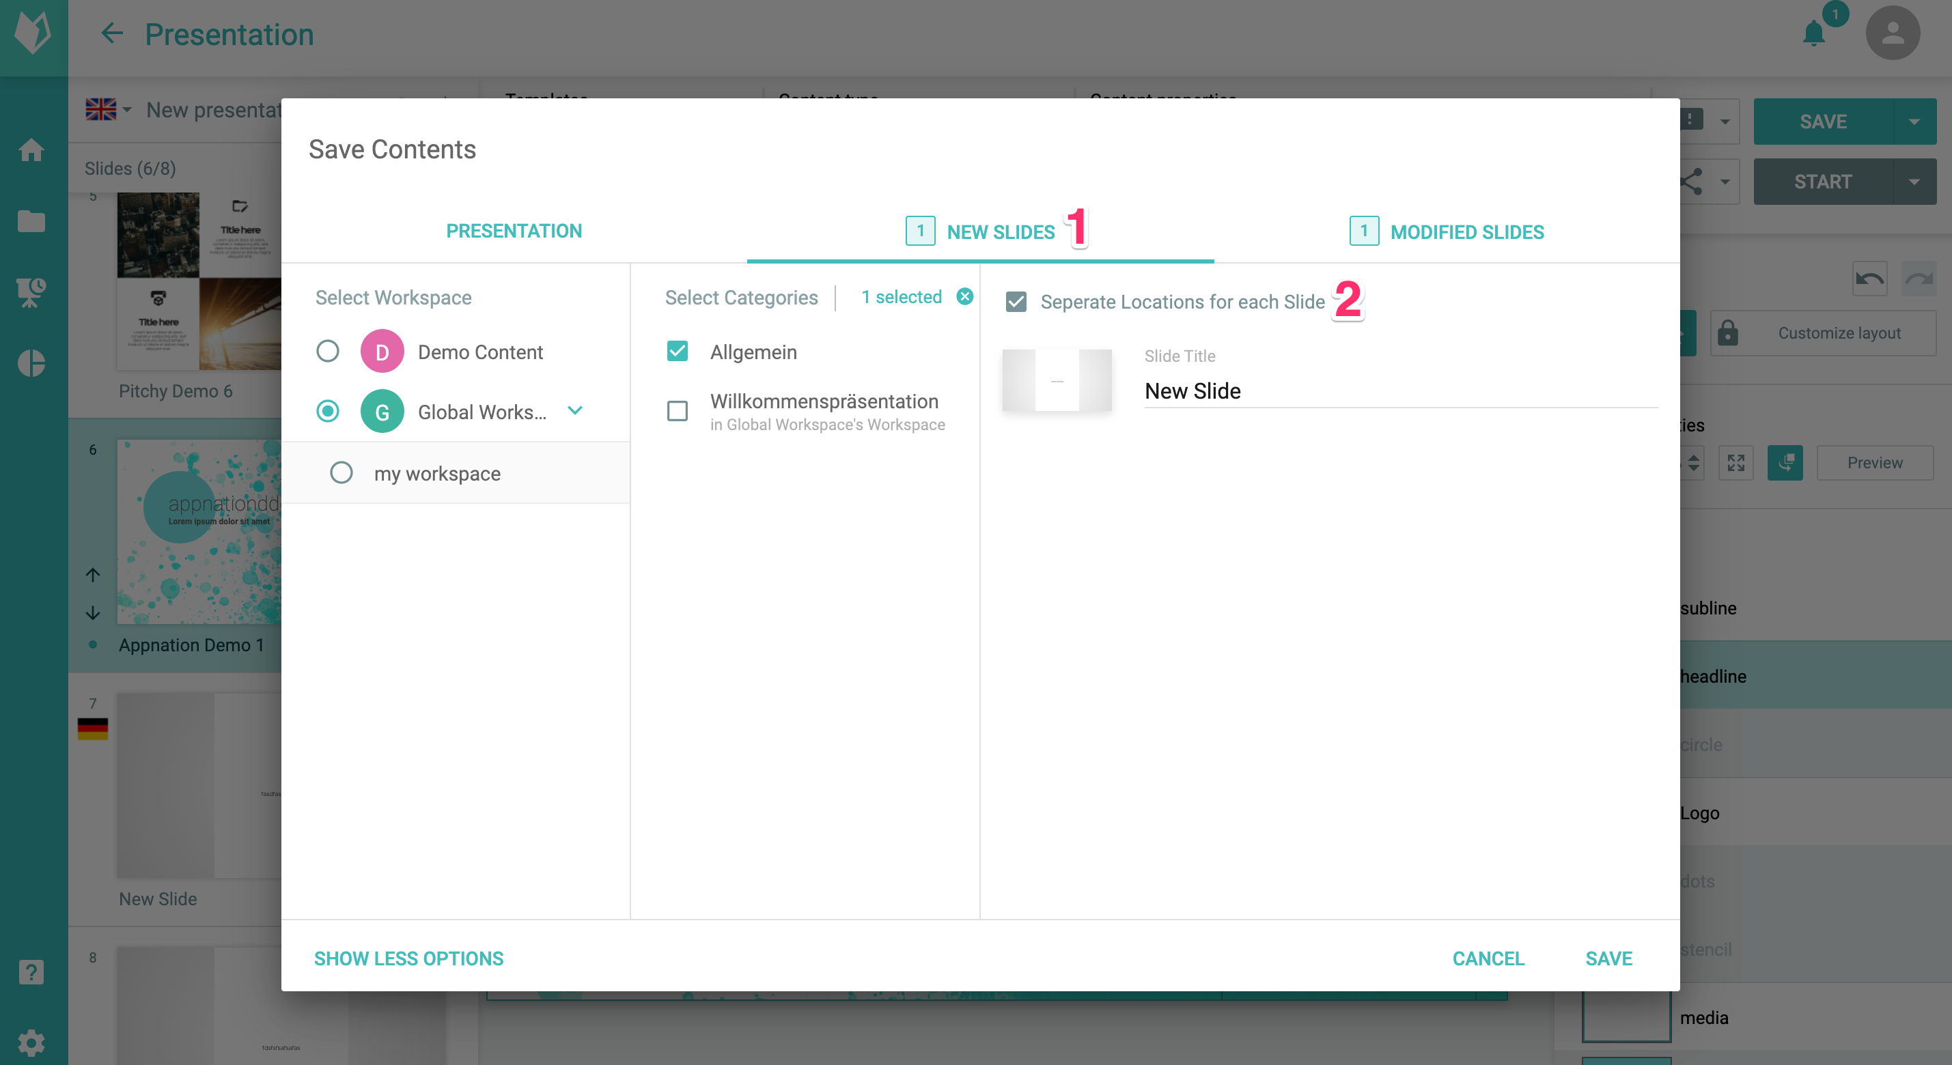Image resolution: width=1952 pixels, height=1065 pixels.
Task: Switch to the NEW SLIDES tab
Action: point(981,231)
